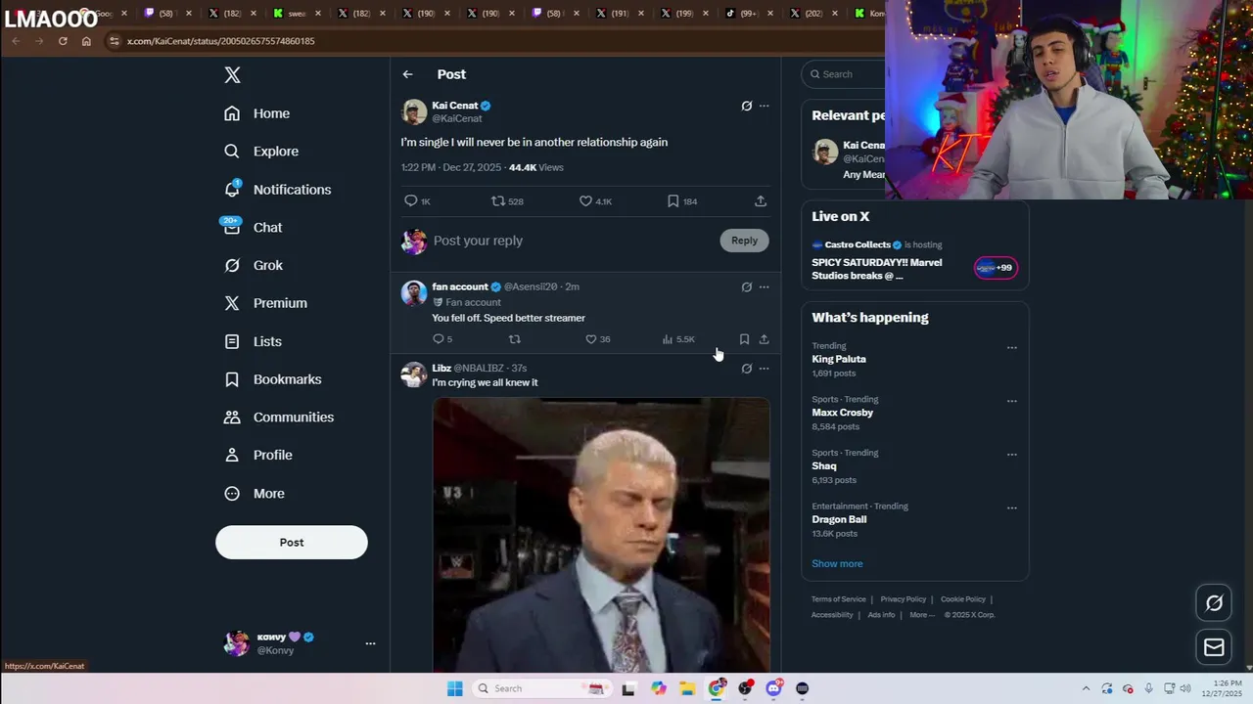Open options for Dragon Ball trend

click(1012, 507)
